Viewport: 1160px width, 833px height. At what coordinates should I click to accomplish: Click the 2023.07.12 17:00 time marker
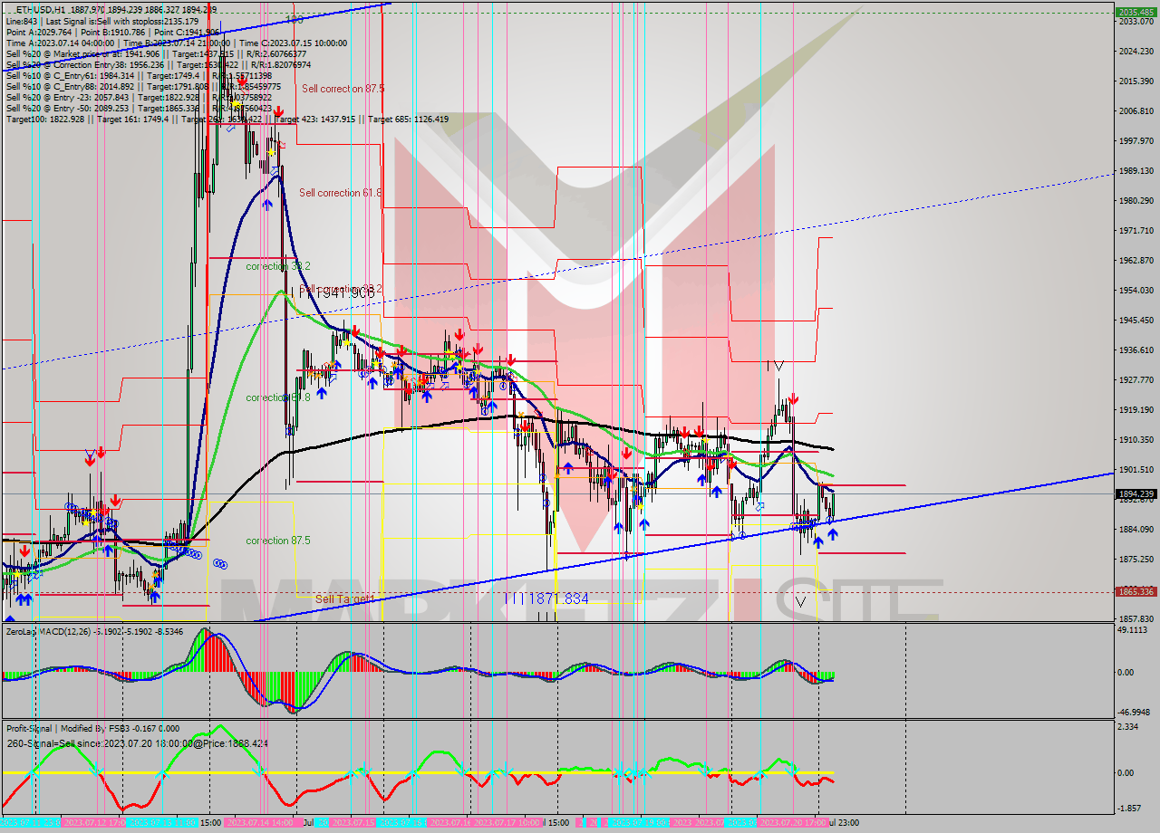point(96,822)
